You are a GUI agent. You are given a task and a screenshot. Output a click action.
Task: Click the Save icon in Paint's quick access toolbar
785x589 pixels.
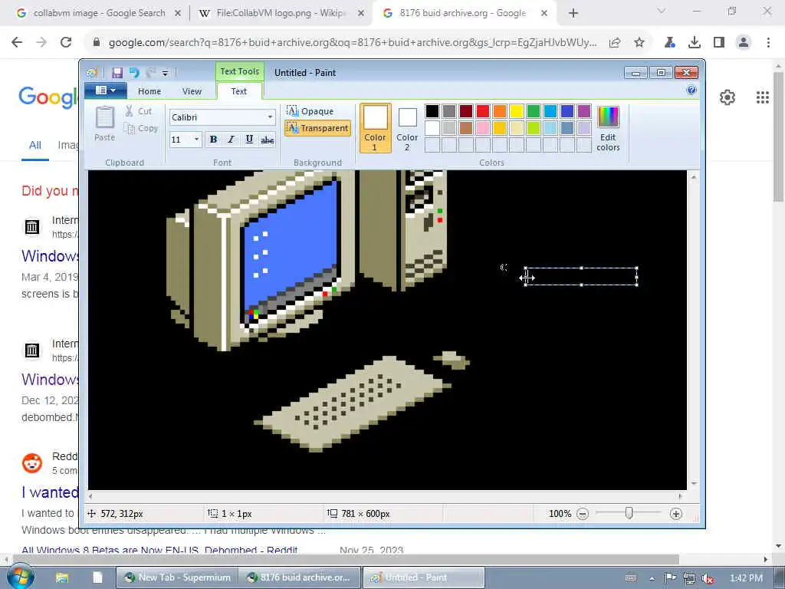(x=117, y=73)
